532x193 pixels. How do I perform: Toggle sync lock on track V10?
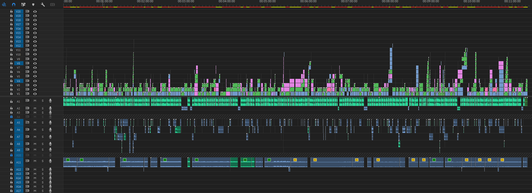point(27,54)
